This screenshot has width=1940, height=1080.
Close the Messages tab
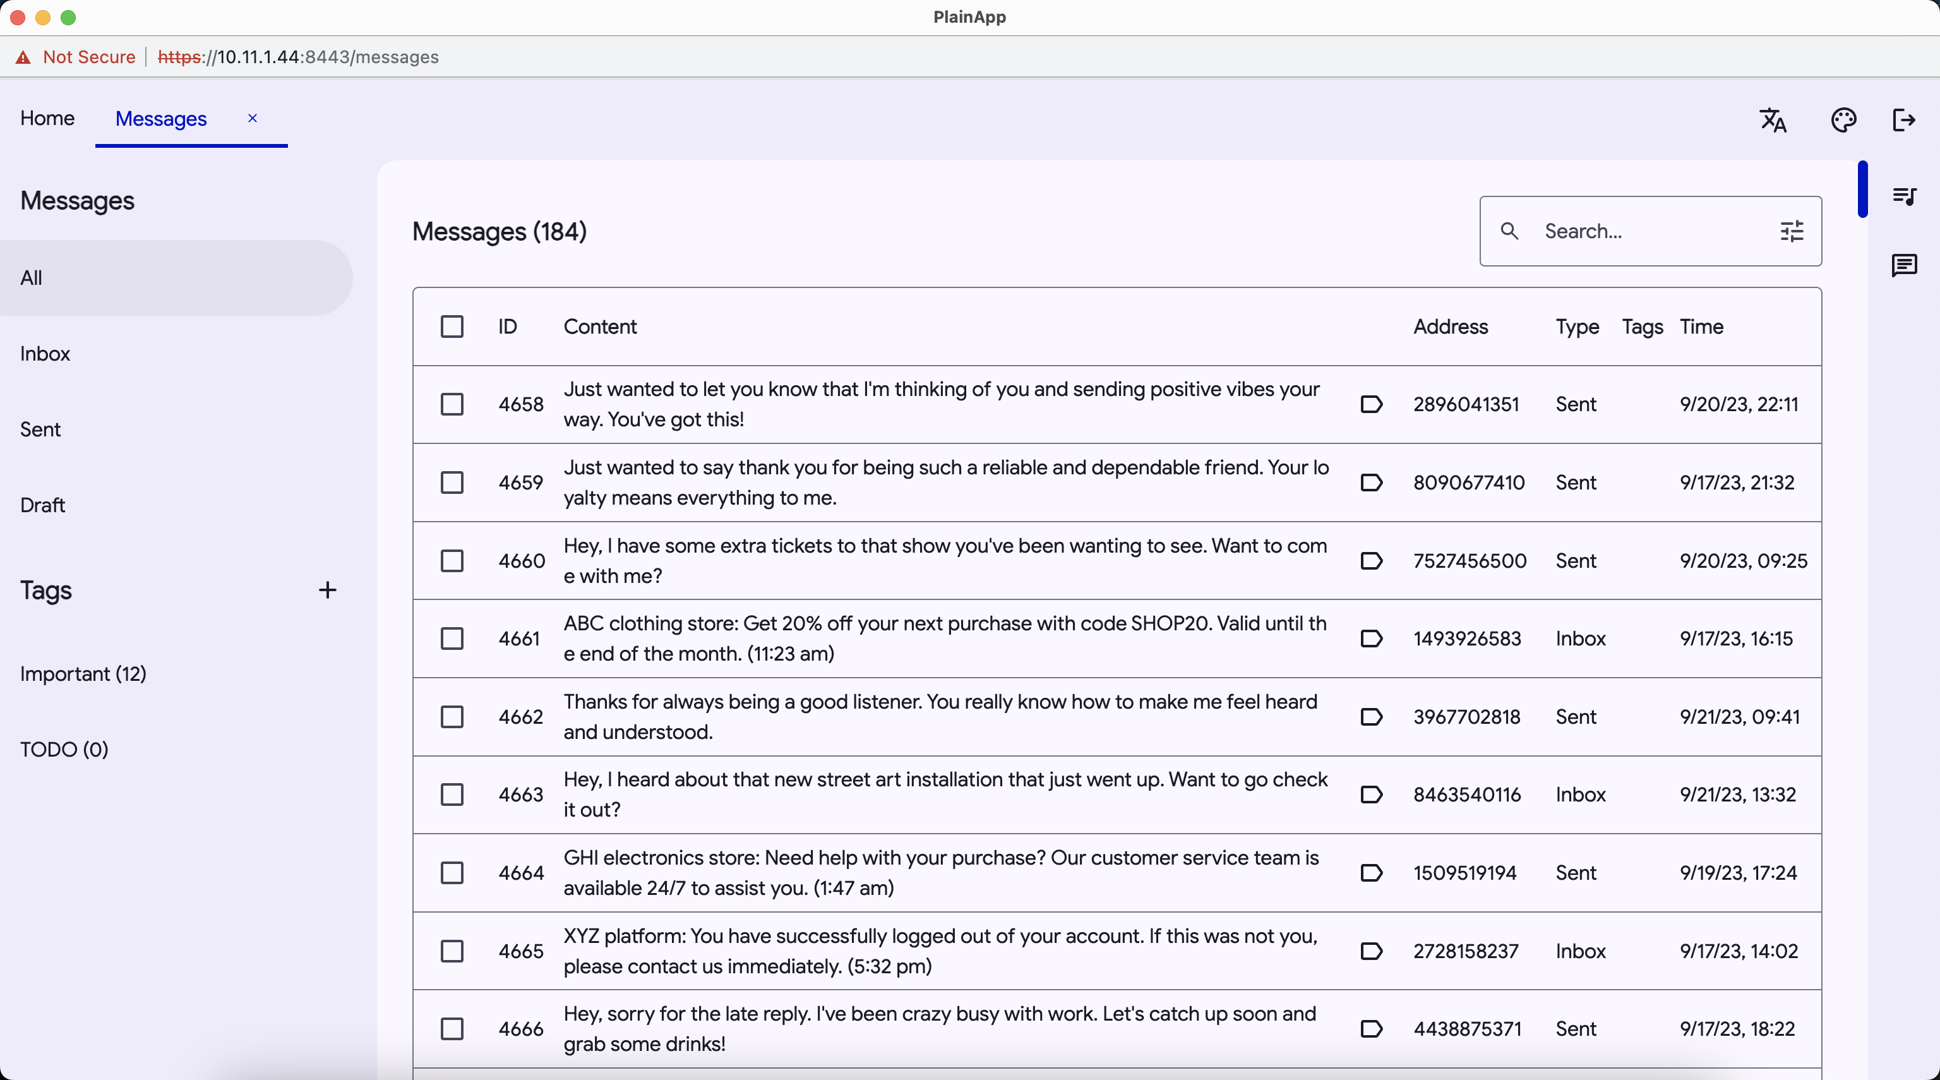253,118
